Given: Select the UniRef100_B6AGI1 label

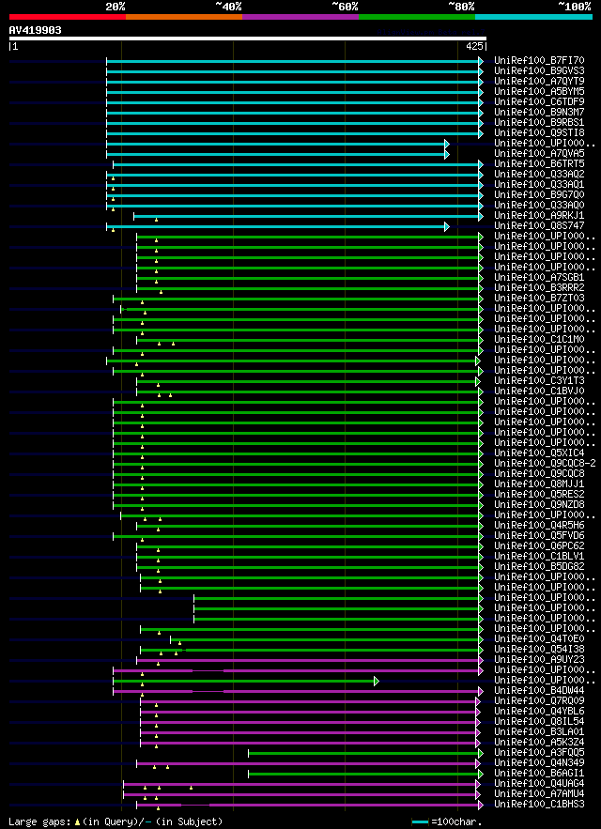Looking at the screenshot, I should (539, 773).
